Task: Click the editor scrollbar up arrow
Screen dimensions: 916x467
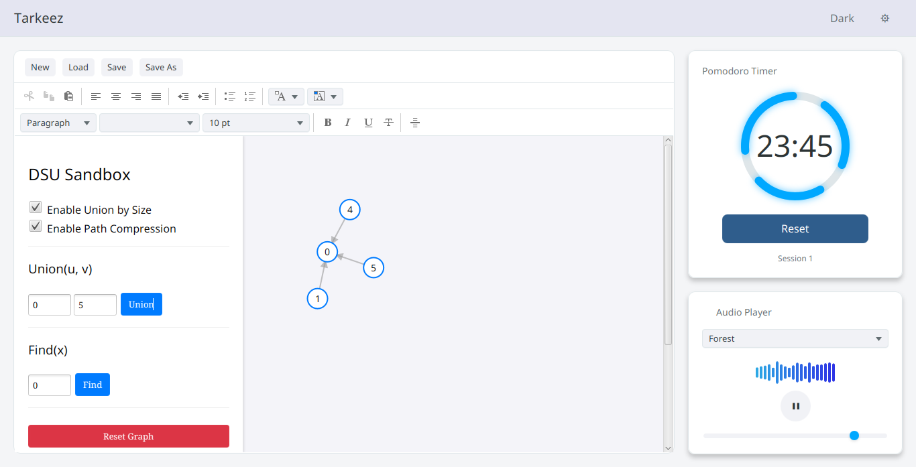Action: click(668, 140)
